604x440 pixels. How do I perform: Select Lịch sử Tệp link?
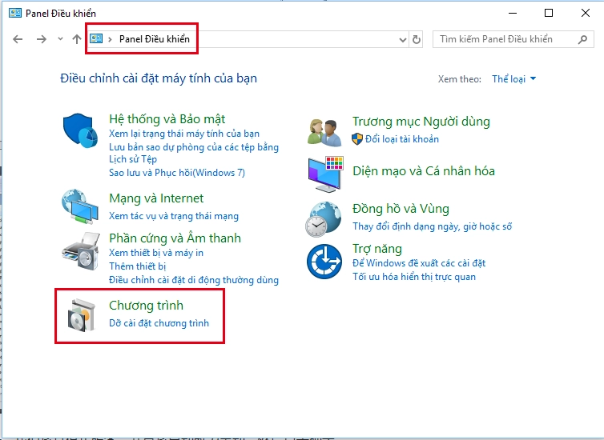pyautogui.click(x=133, y=160)
